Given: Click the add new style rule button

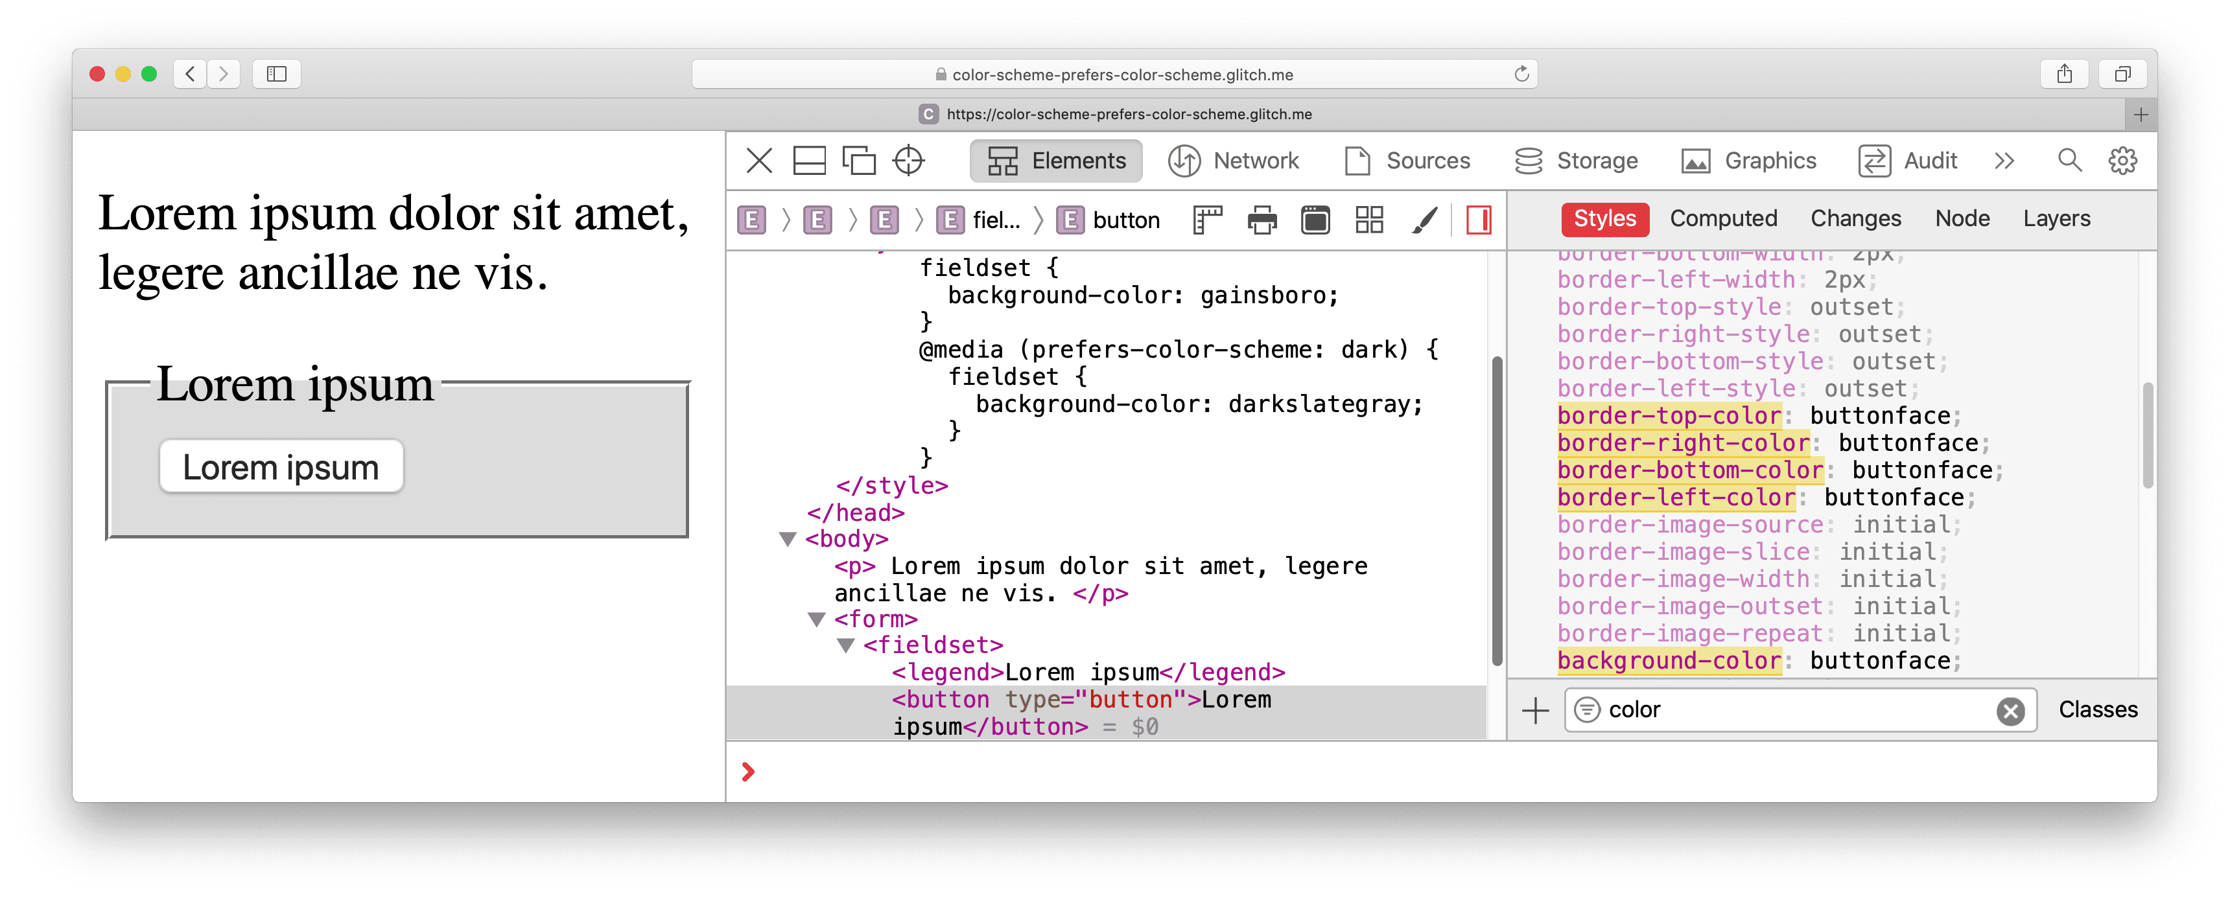Looking at the screenshot, I should [x=1539, y=709].
